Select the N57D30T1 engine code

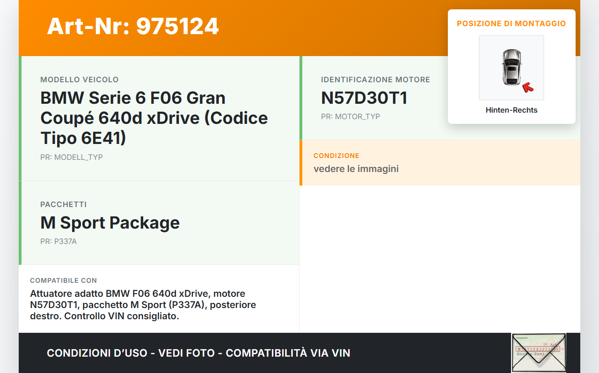pos(364,98)
